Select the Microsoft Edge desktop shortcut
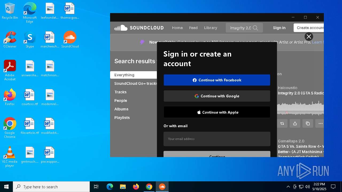This screenshot has height=192, width=342. (x=30, y=13)
